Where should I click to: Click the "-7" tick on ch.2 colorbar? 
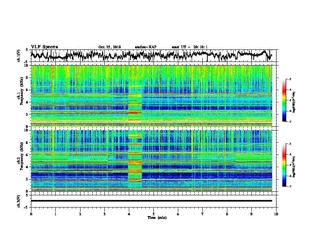(x=290, y=187)
